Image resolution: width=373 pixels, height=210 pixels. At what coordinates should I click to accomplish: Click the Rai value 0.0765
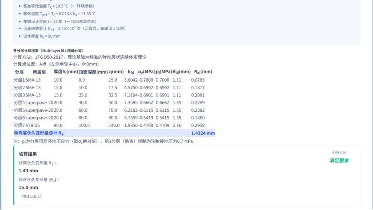click(198, 80)
